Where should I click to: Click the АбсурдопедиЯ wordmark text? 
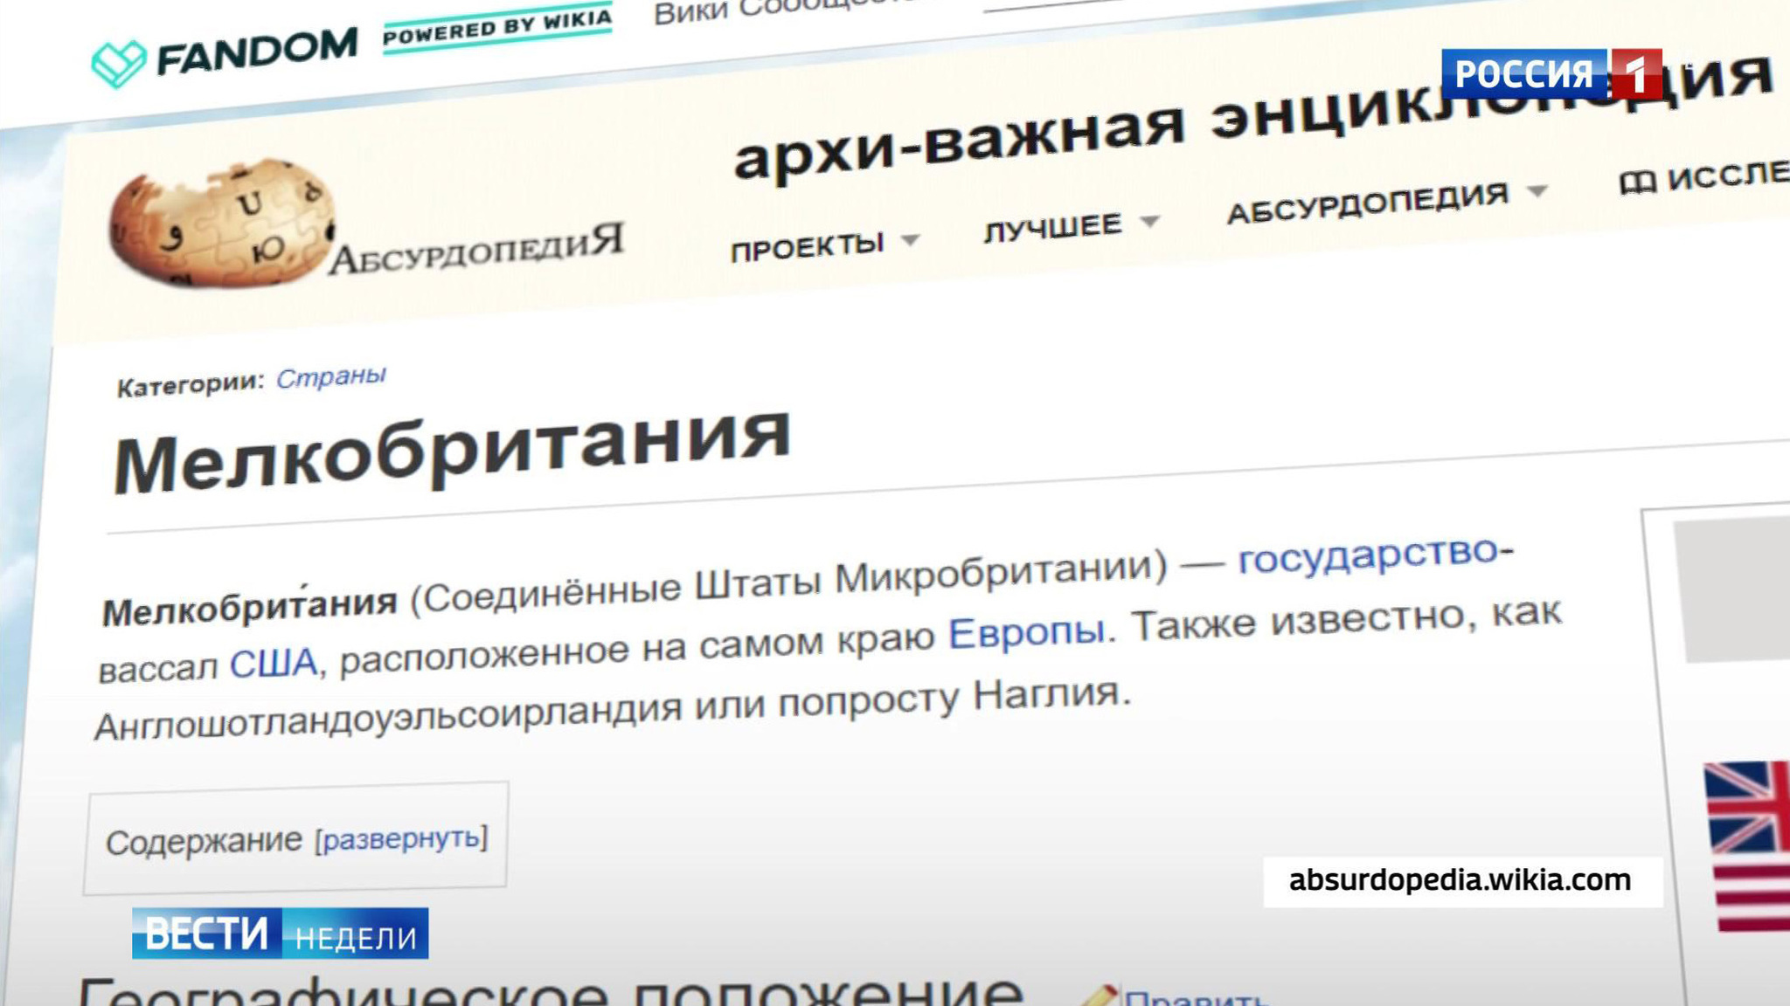coord(477,250)
